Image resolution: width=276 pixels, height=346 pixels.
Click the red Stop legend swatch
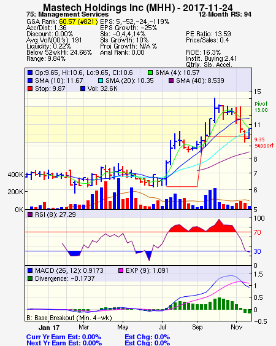pos(30,88)
